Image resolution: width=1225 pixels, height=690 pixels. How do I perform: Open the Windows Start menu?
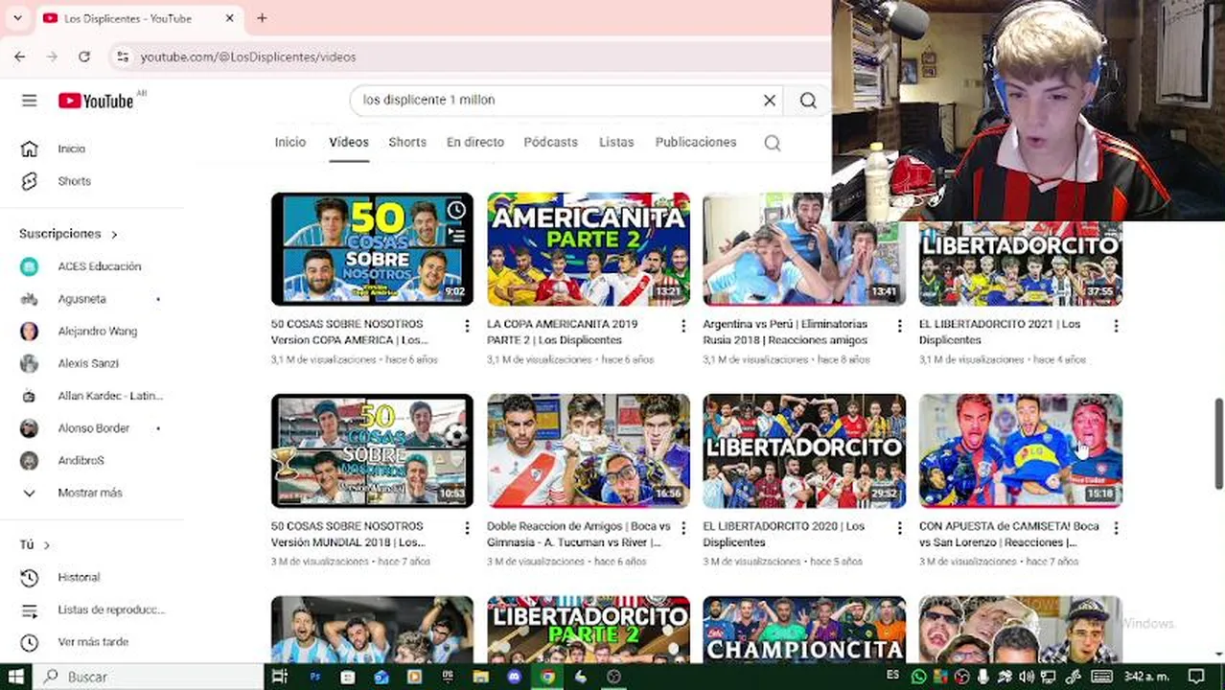pyautogui.click(x=16, y=677)
